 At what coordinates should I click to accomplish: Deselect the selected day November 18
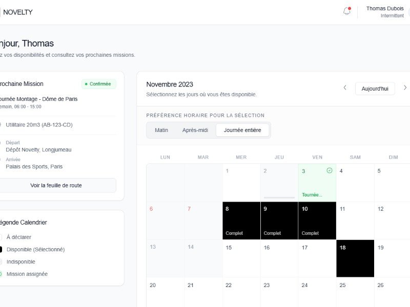click(355, 258)
